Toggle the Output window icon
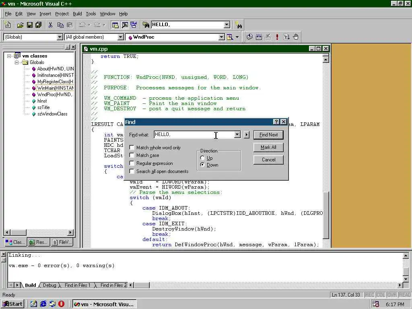The image size is (412, 309). 125,25
